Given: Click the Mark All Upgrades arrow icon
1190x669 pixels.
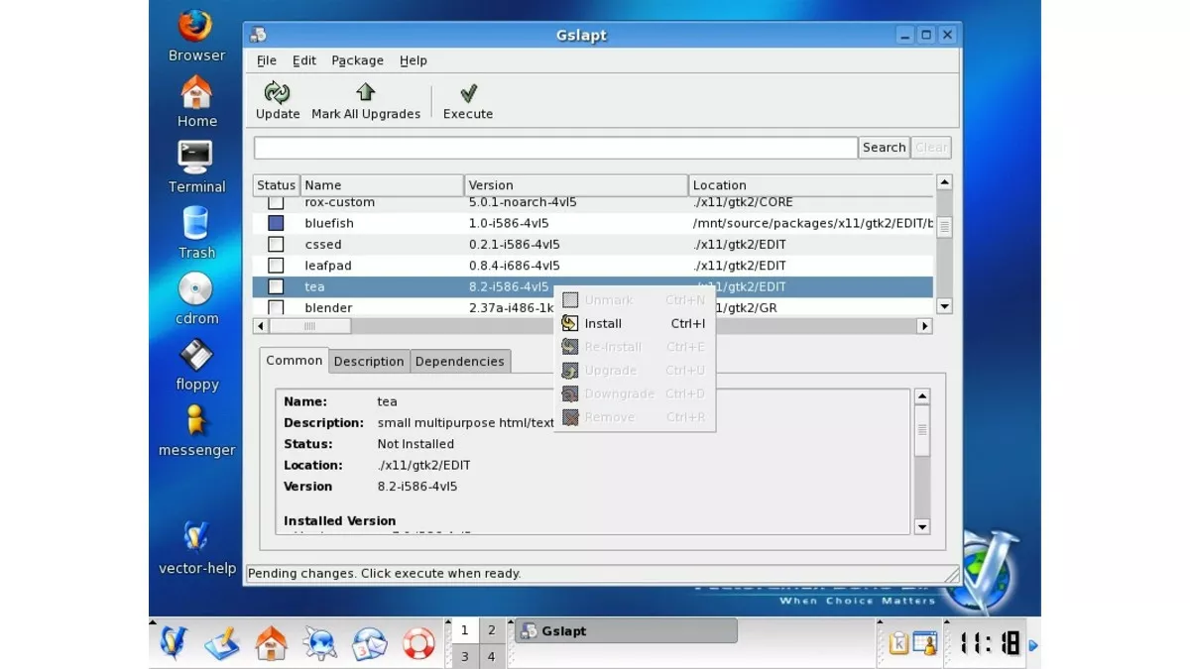Looking at the screenshot, I should pyautogui.click(x=365, y=92).
